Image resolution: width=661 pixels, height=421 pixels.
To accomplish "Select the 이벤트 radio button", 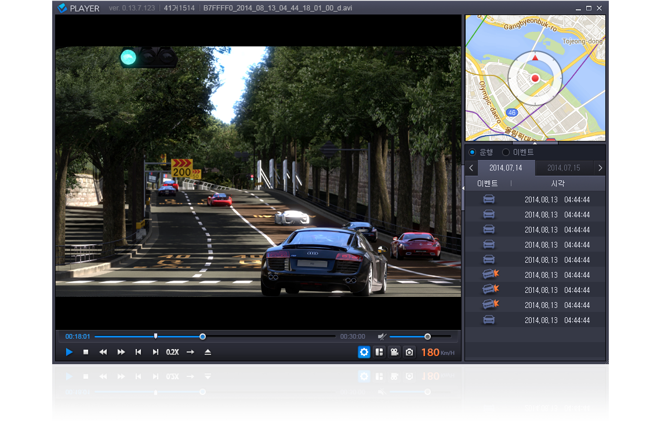I will 506,152.
